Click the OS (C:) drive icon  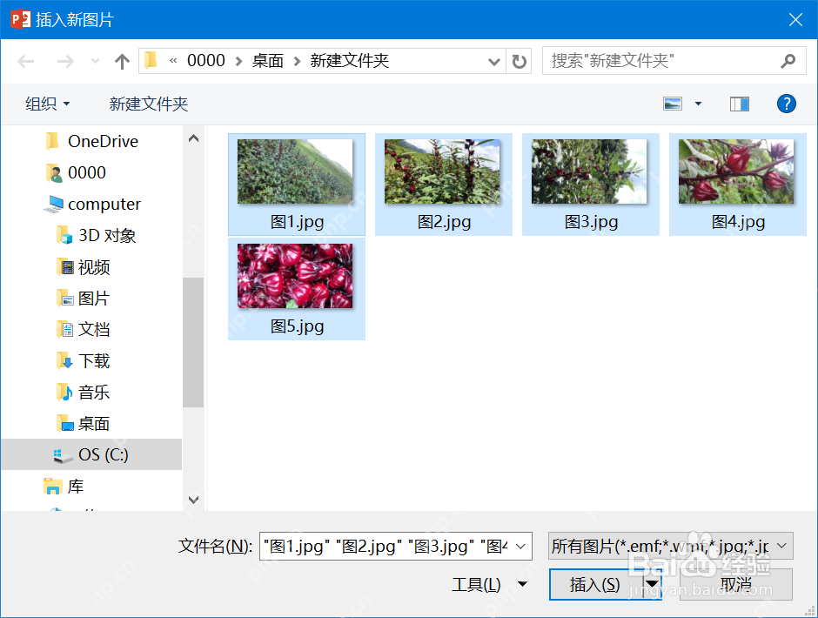click(x=63, y=455)
